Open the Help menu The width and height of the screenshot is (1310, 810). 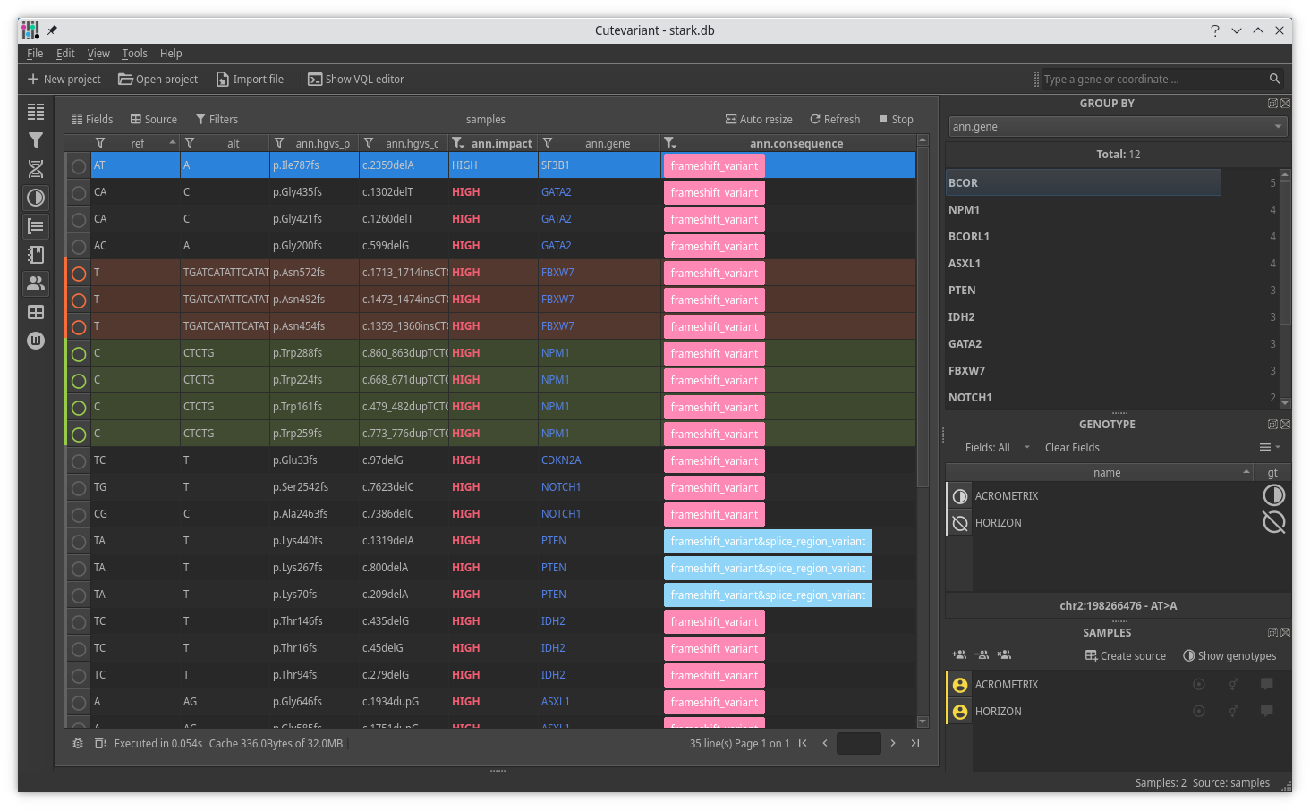[171, 54]
